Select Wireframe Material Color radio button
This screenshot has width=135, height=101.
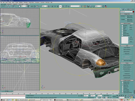(x=126, y=17)
